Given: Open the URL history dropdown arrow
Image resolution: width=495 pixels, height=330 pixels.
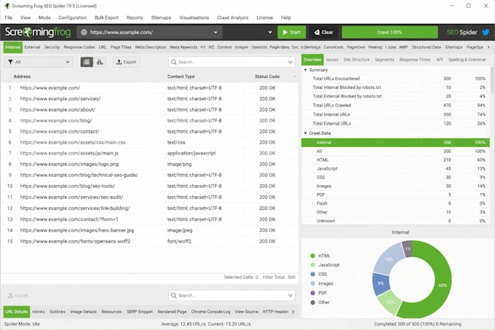Looking at the screenshot, I should [215, 32].
